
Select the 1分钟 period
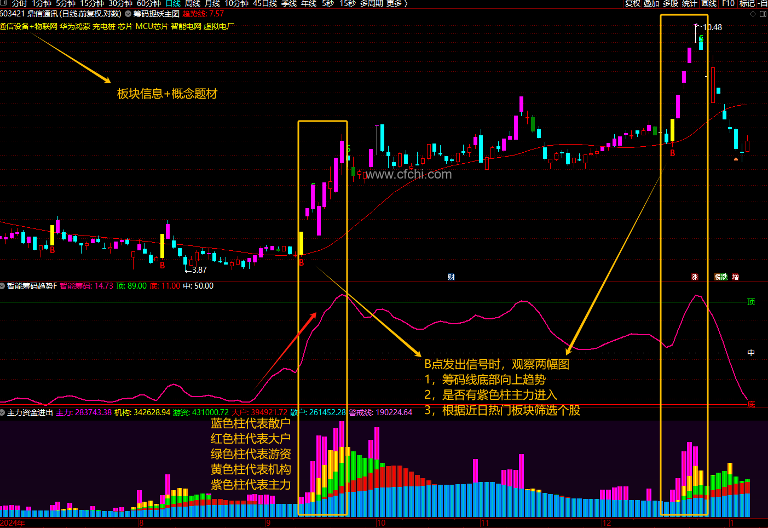[42, 3]
